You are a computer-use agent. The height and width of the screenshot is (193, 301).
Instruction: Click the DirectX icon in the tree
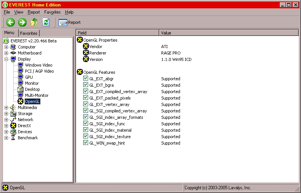pyautogui.click(x=13, y=126)
